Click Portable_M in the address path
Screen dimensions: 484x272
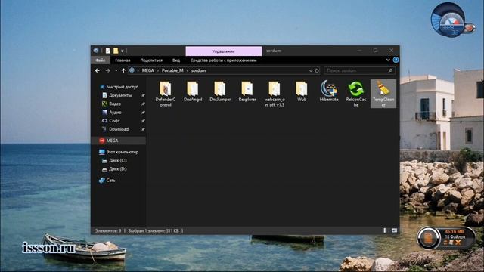172,70
